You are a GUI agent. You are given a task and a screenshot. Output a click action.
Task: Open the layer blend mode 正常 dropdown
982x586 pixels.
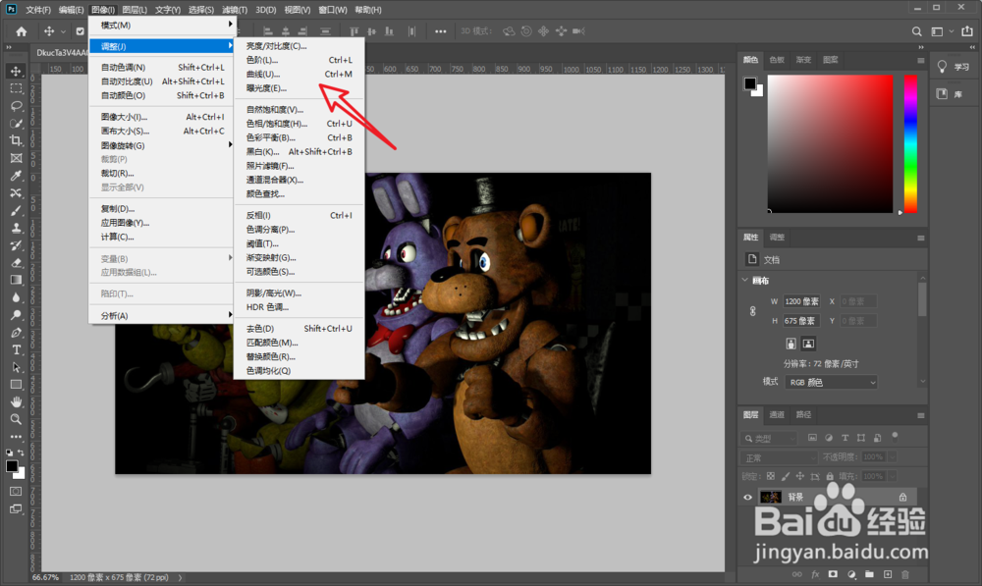pos(780,457)
